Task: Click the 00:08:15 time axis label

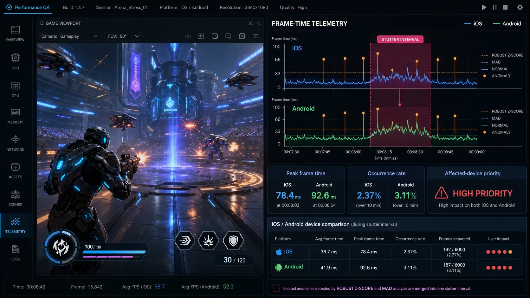Action: pos(384,152)
